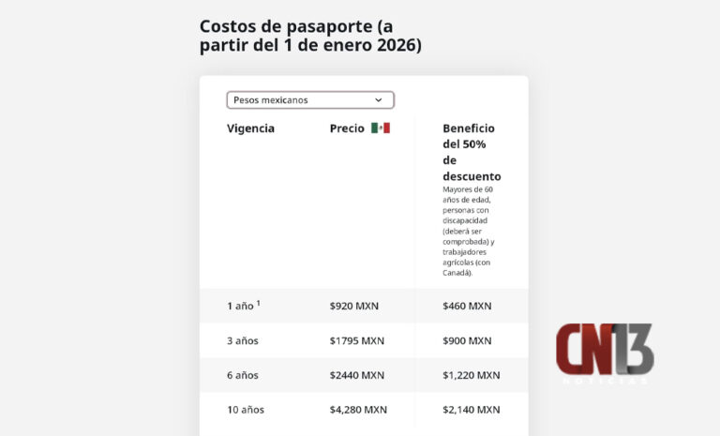The width and height of the screenshot is (720, 436).
Task: Select the Precio column header
Action: [x=347, y=128]
